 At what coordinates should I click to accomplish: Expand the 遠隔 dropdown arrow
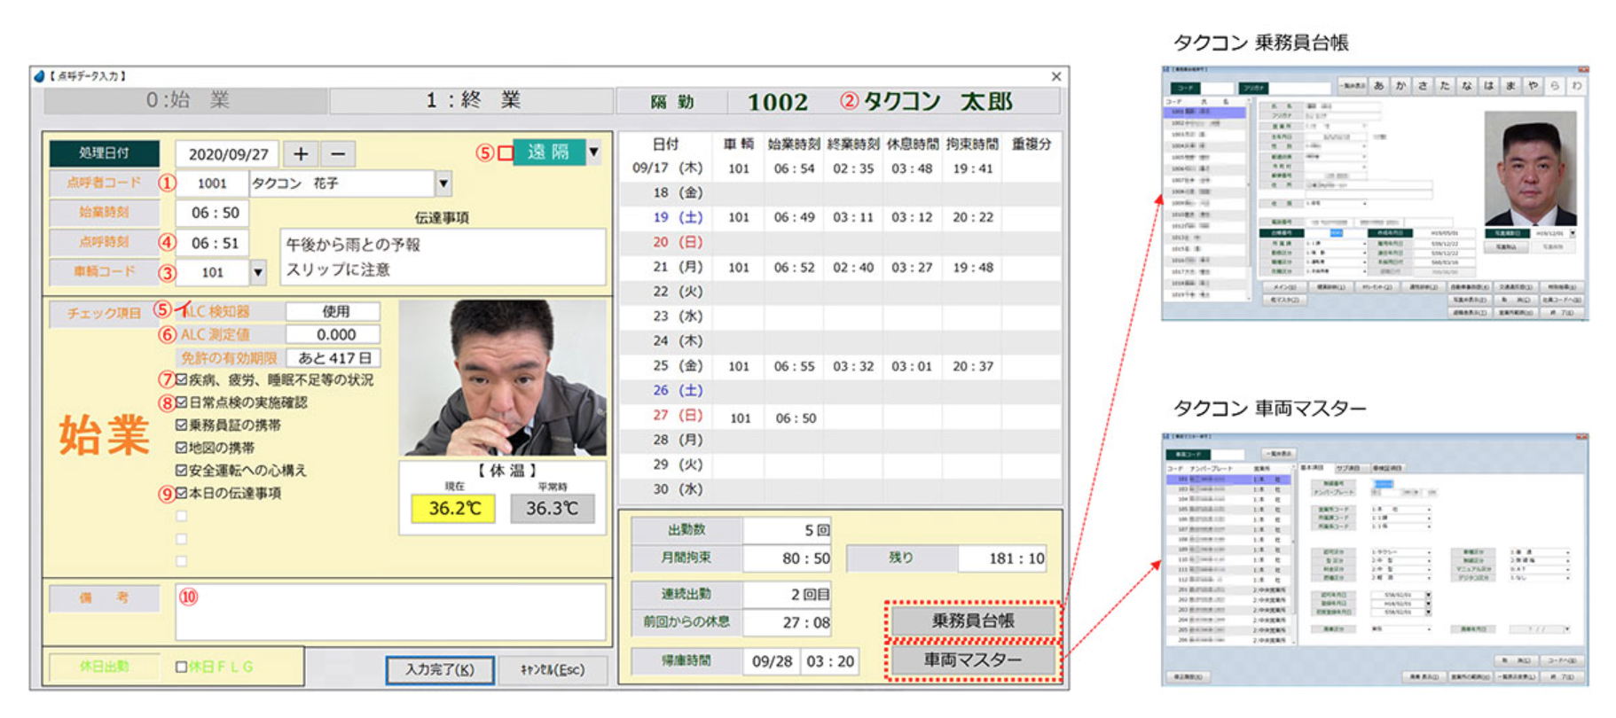coord(594,152)
